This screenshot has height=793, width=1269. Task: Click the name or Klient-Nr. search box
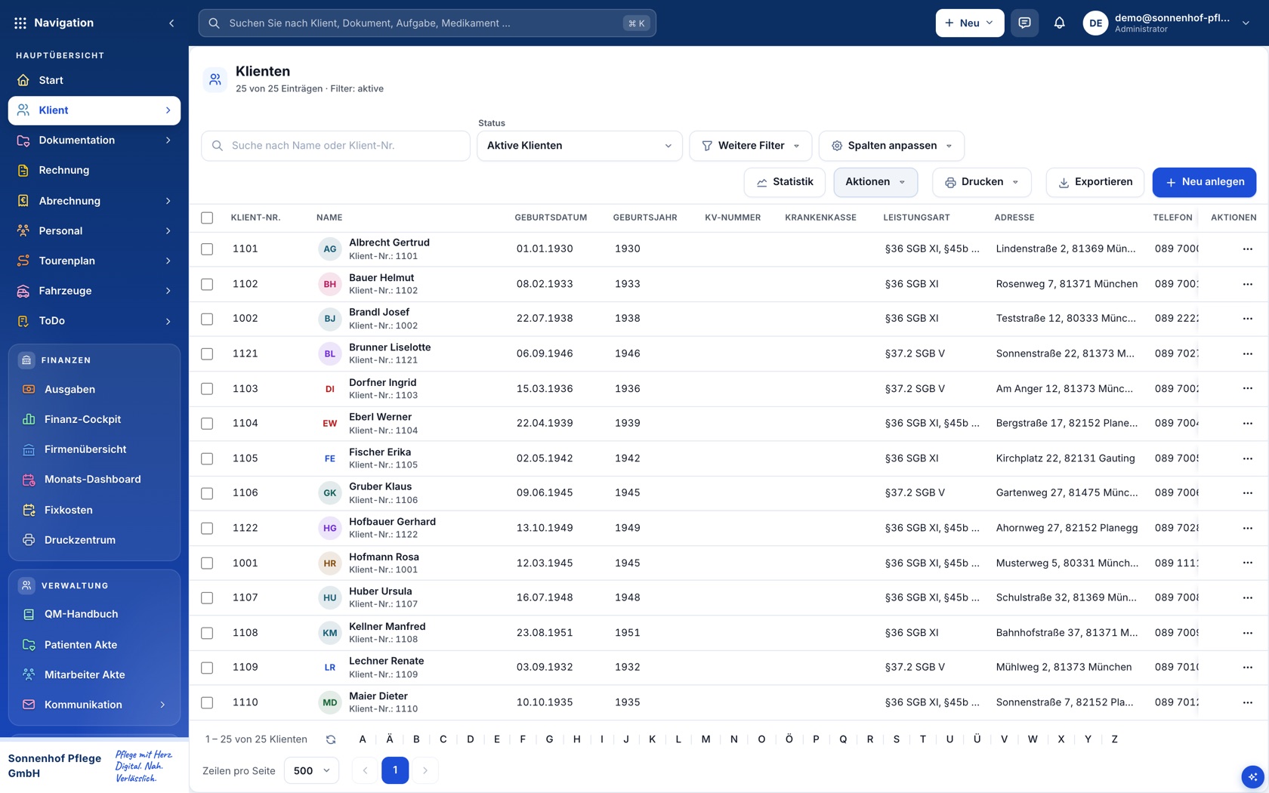(x=335, y=146)
